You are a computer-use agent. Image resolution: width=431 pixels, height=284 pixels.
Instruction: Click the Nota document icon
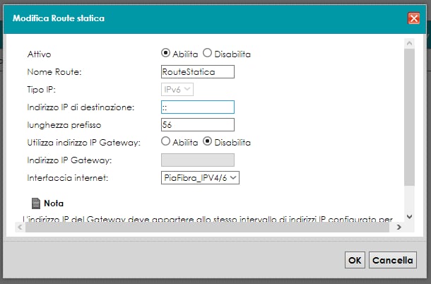[37, 203]
